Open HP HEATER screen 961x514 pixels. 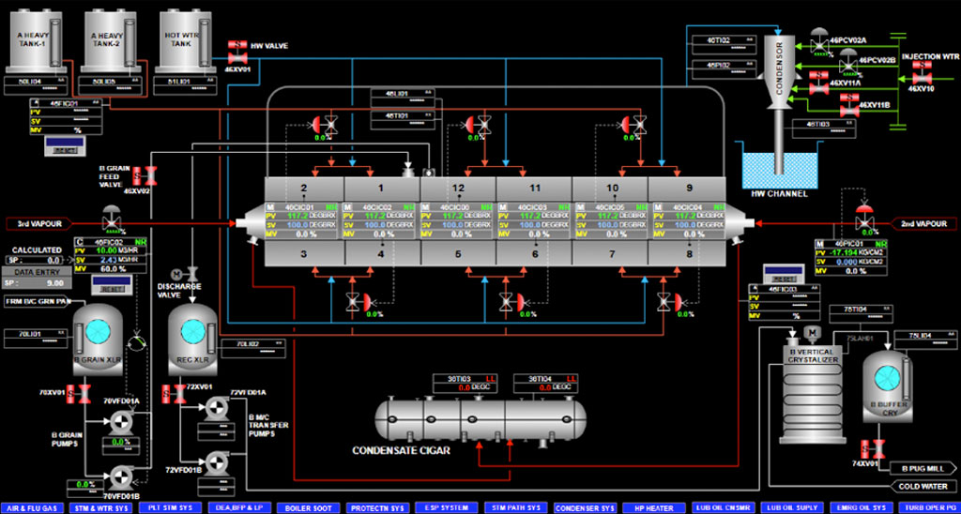(654, 508)
